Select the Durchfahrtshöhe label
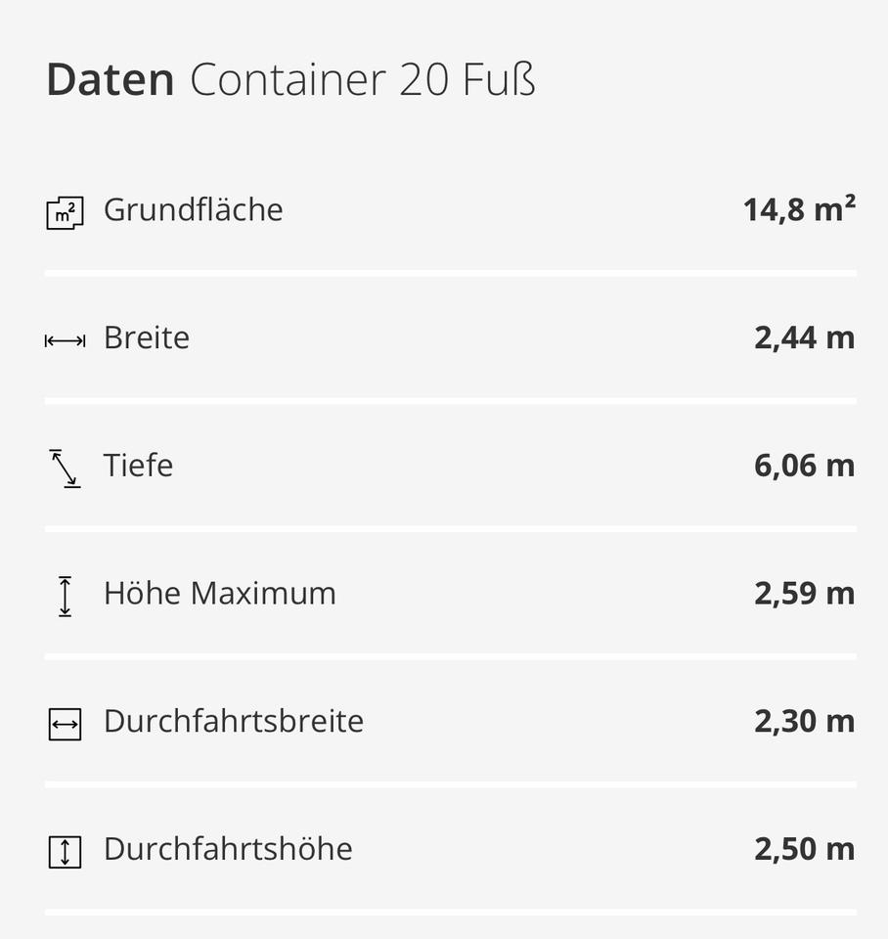 [x=228, y=848]
